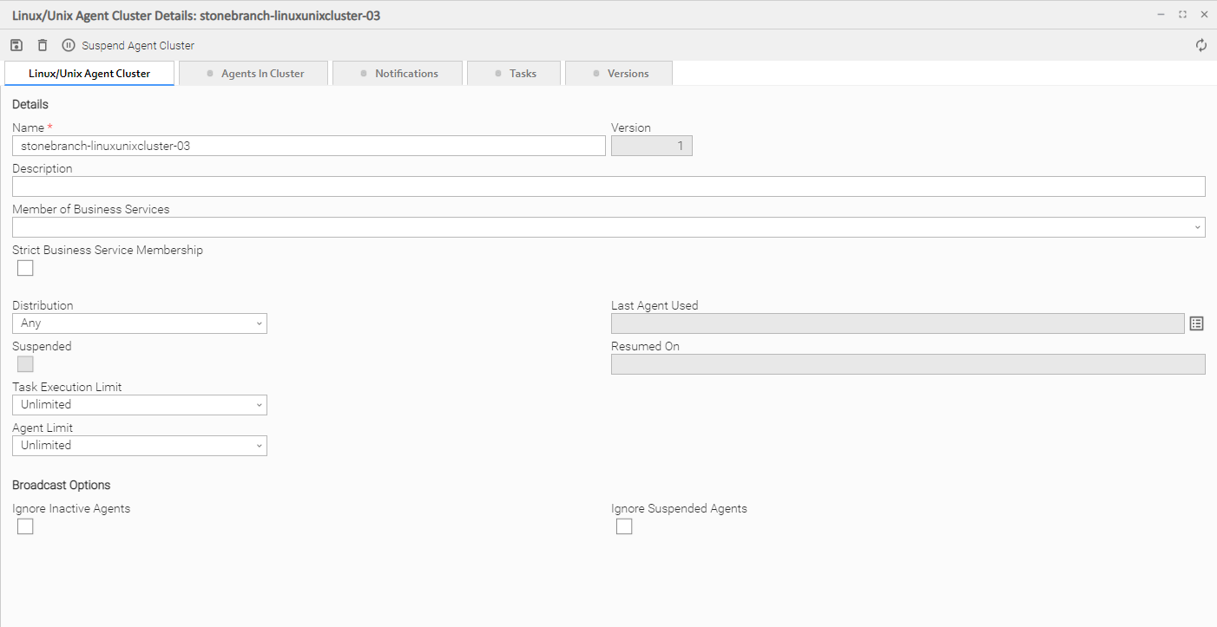Open the Notifications tab
Screen dimensions: 1217x627
pyautogui.click(x=399, y=74)
